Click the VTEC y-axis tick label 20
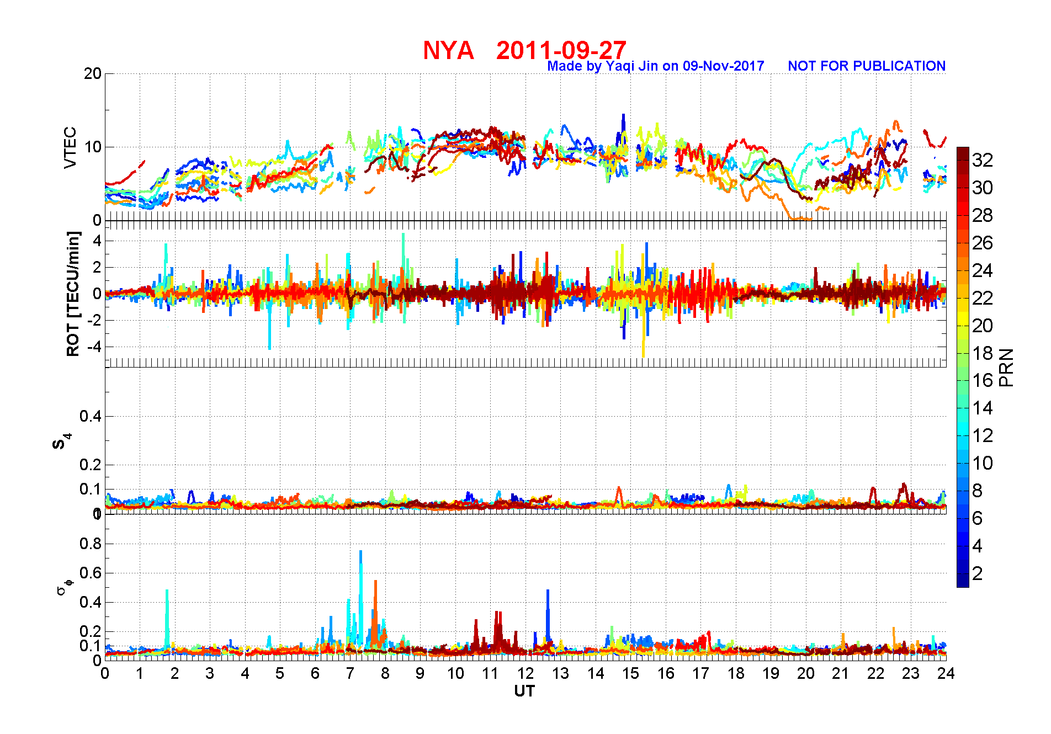The image size is (1051, 734). click(x=93, y=74)
